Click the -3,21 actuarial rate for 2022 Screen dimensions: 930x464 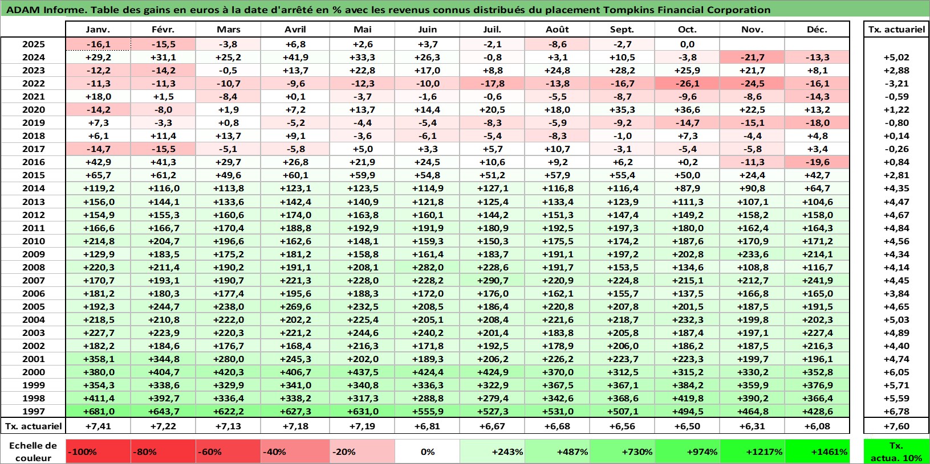click(896, 83)
